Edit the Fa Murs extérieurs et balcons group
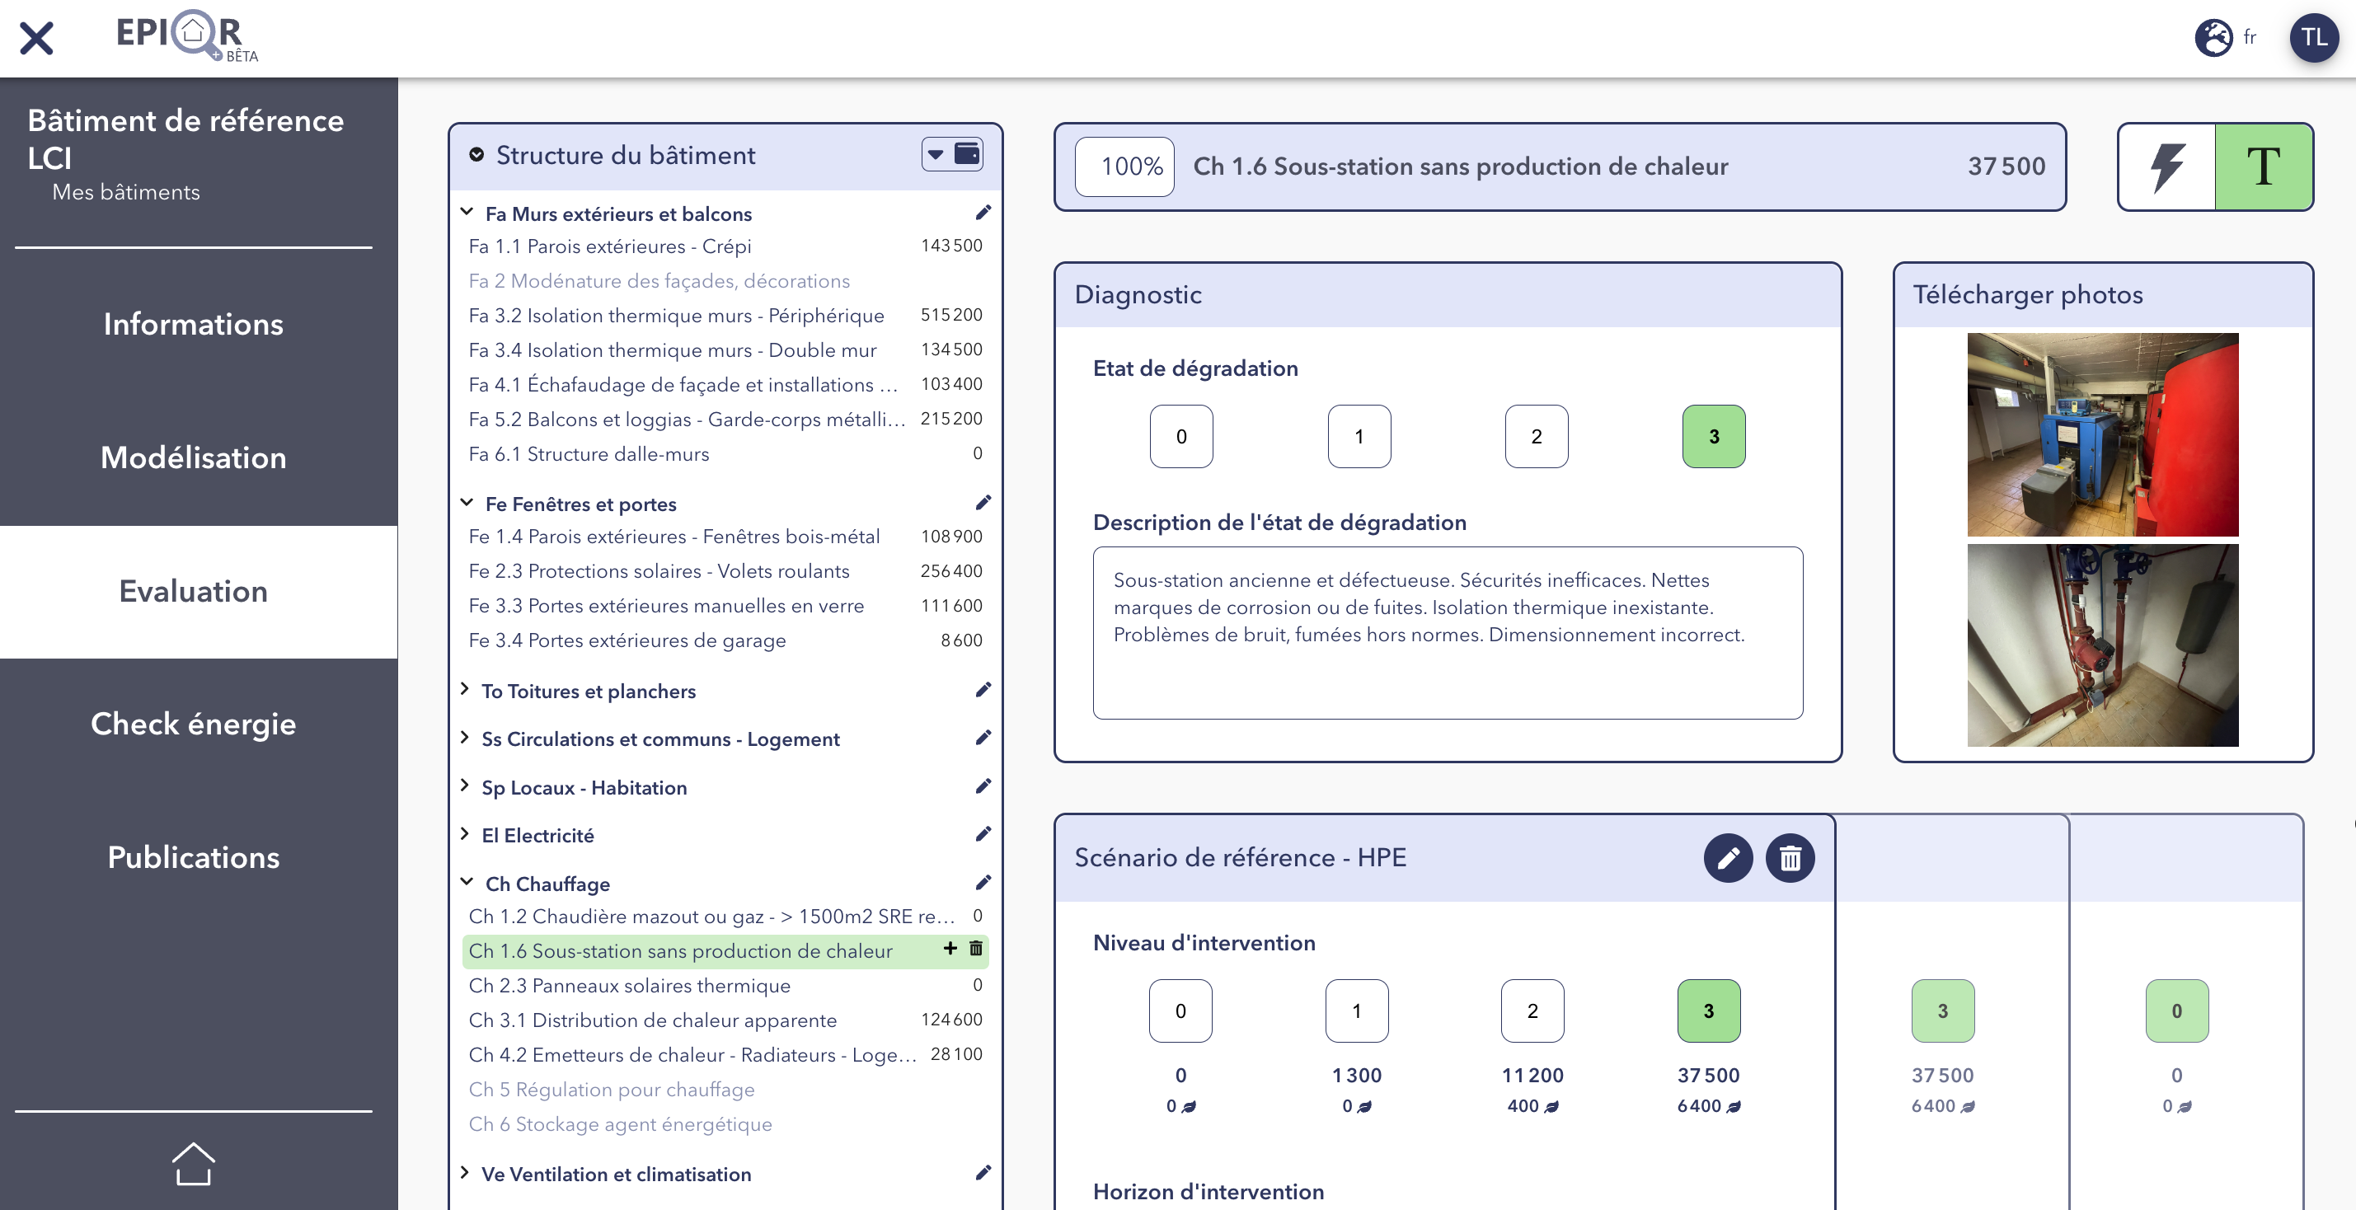This screenshot has width=2356, height=1210. (983, 212)
